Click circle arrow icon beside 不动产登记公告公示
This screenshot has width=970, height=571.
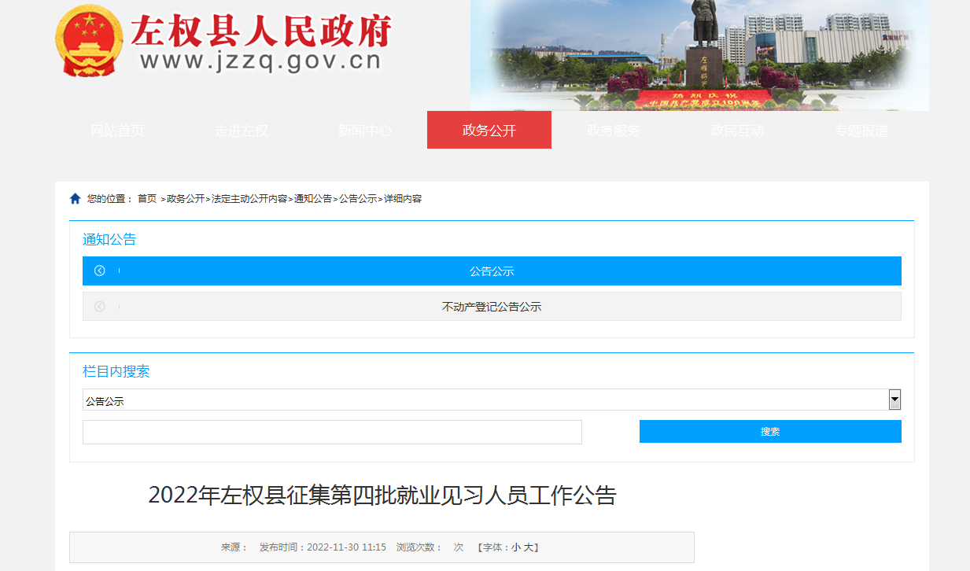(x=100, y=307)
